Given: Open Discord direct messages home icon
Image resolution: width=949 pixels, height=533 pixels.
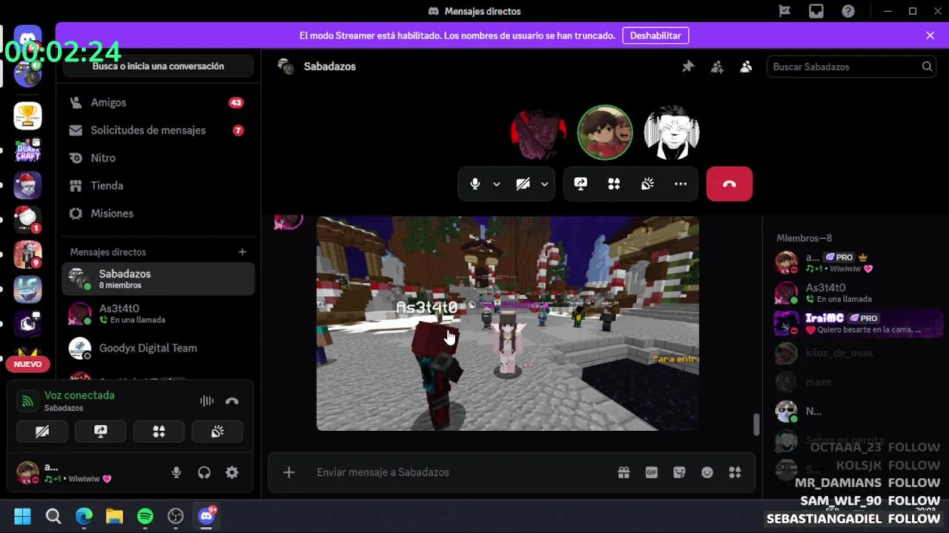Looking at the screenshot, I should (x=27, y=39).
